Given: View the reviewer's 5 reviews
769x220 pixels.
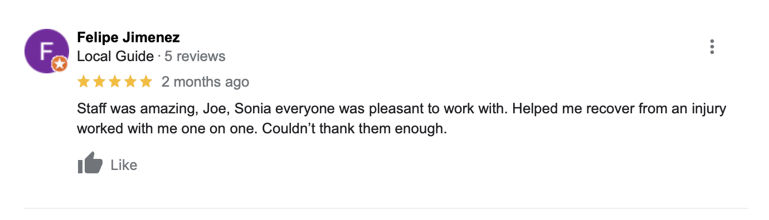Looking at the screenshot, I should click(195, 56).
